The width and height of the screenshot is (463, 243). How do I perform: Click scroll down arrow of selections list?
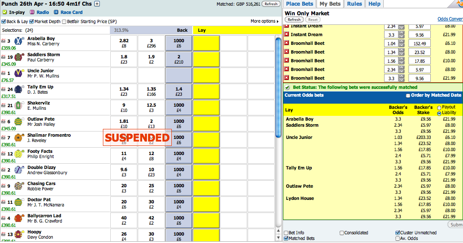[x=278, y=238]
